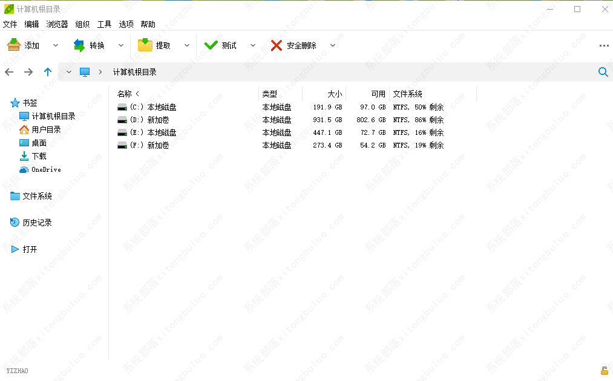This screenshot has width=613, height=381.
Task: Click the Bookmarks (书签) star icon
Action: 15,103
